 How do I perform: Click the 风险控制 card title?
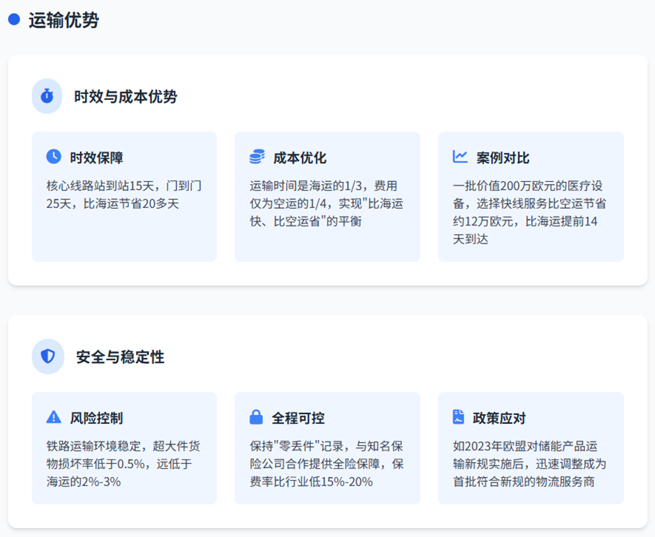(x=97, y=418)
